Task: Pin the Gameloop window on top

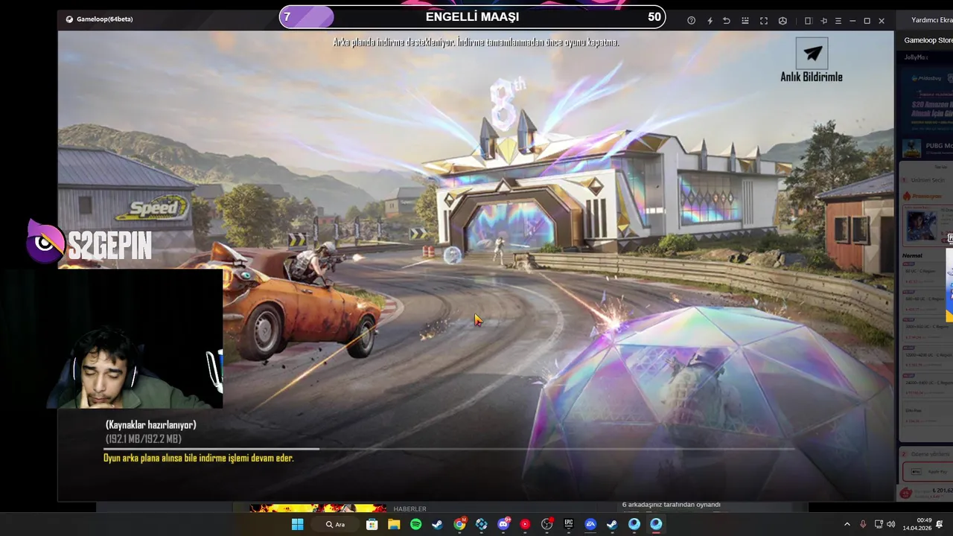Action: pos(823,21)
